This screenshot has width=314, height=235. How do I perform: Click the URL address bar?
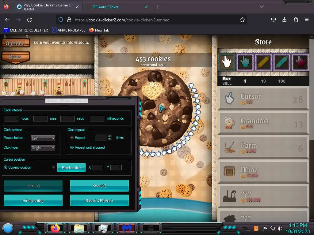click(152, 20)
